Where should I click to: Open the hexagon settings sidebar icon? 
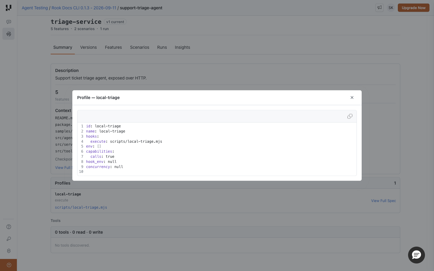(x=9, y=251)
